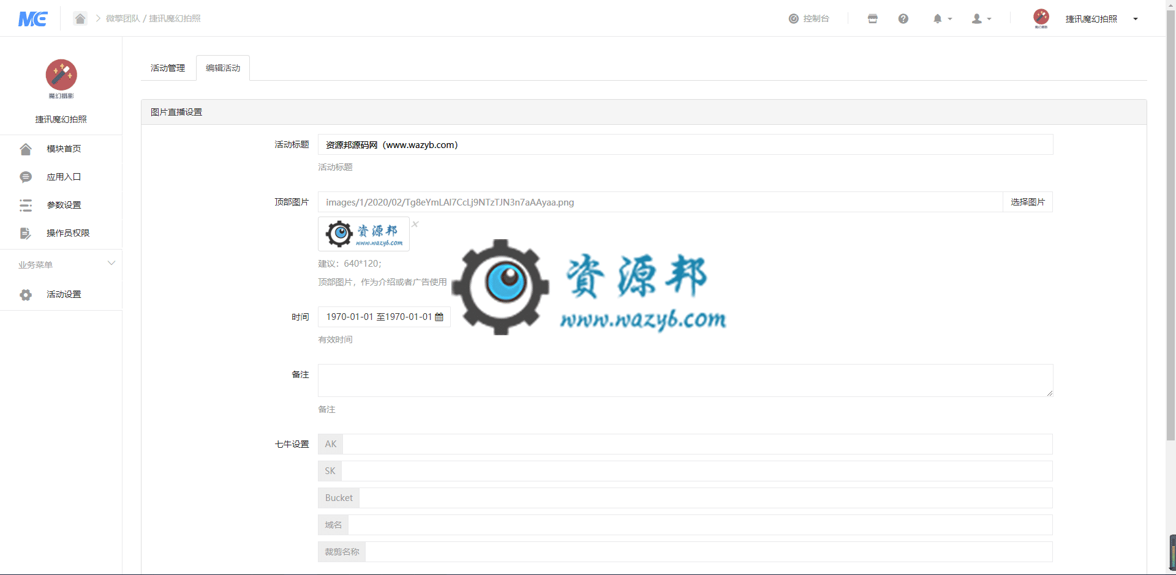Focus the 域名 input field
Viewport: 1176px width, 575px height.
point(701,525)
